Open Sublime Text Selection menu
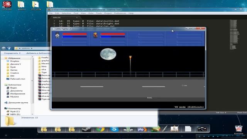 (x=66, y=13)
